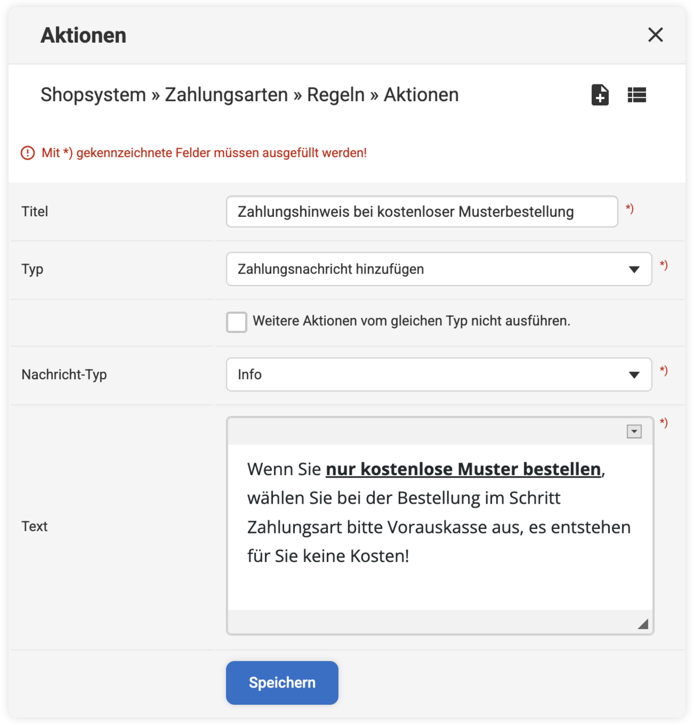The height and width of the screenshot is (725, 694).
Task: Close the Aktionen dialog with the X
Action: [x=655, y=35]
